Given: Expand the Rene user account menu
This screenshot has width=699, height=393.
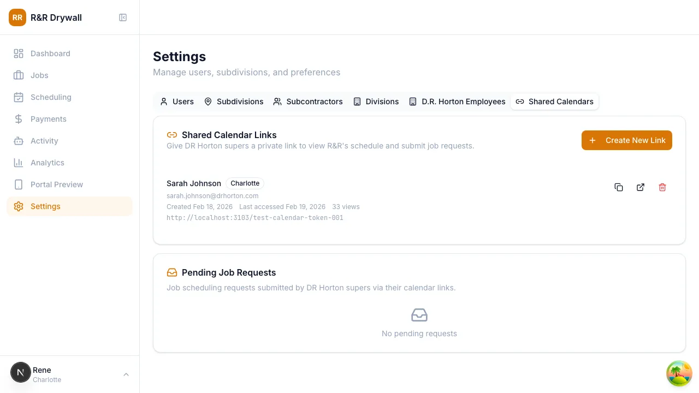Looking at the screenshot, I should [x=126, y=374].
